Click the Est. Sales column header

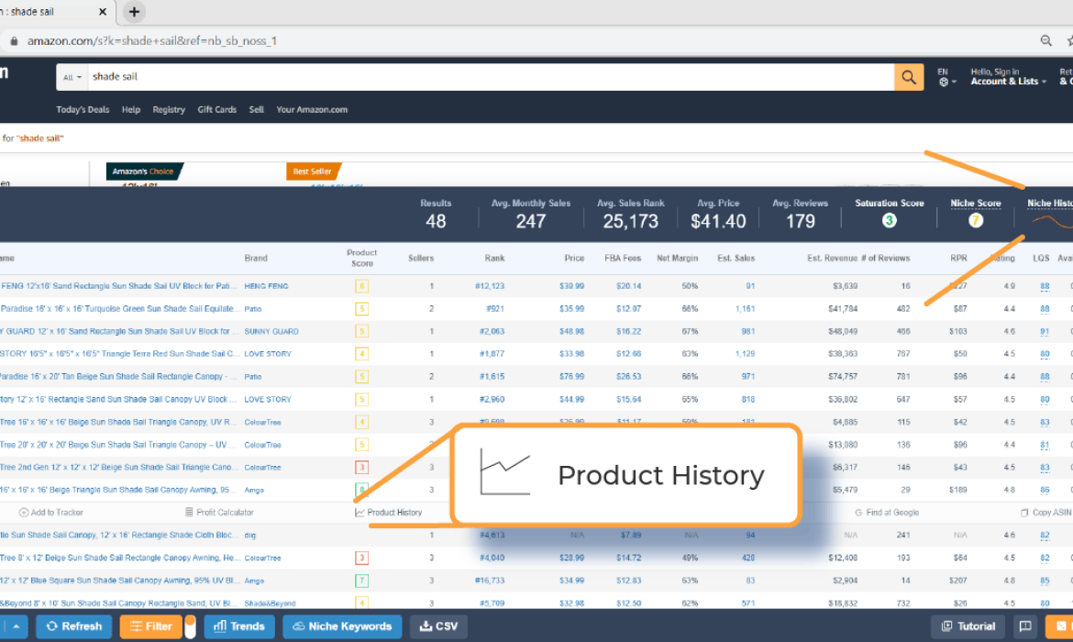tap(736, 258)
